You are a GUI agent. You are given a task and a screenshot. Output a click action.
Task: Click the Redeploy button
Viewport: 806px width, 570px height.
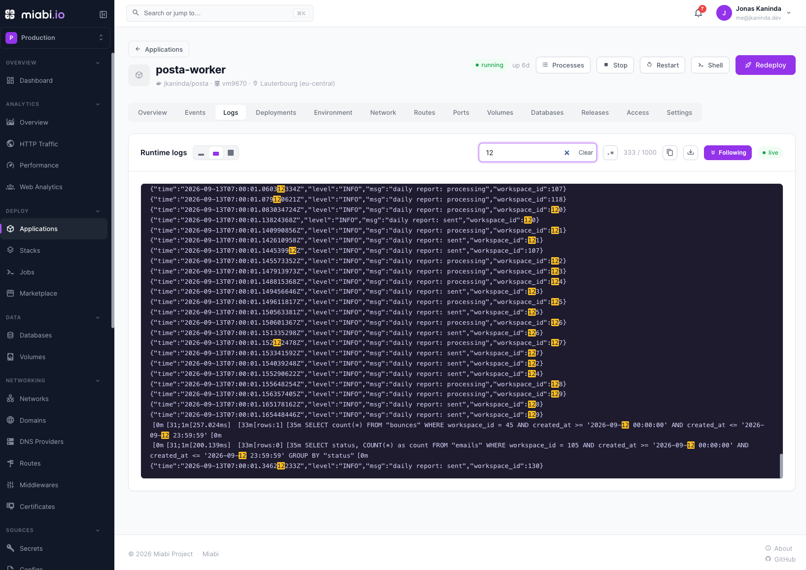click(x=766, y=65)
